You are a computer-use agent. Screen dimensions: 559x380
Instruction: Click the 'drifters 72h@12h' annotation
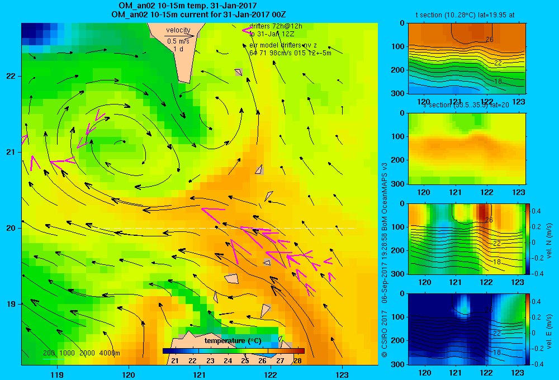click(276, 26)
